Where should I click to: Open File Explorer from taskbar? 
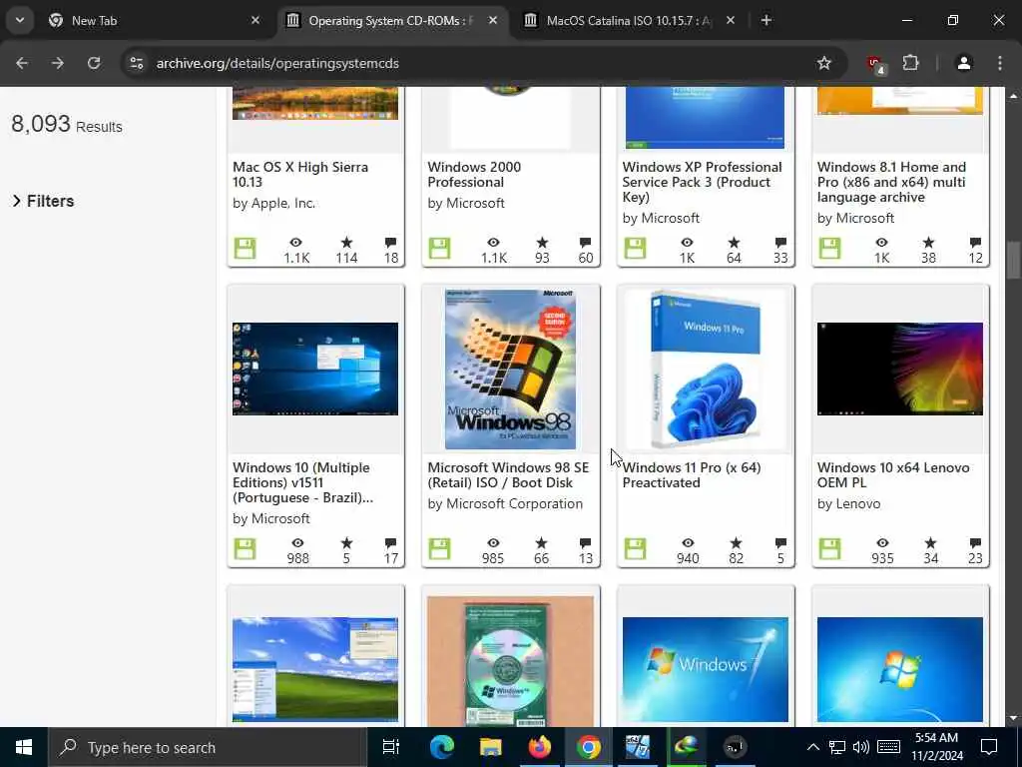pos(490,747)
